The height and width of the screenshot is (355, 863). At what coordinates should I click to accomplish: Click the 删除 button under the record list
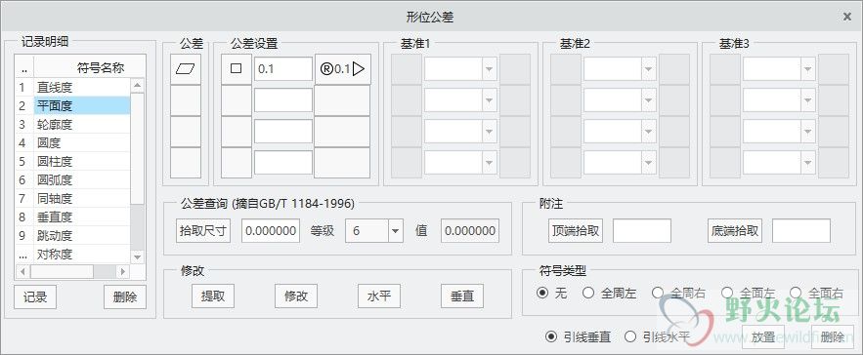125,297
